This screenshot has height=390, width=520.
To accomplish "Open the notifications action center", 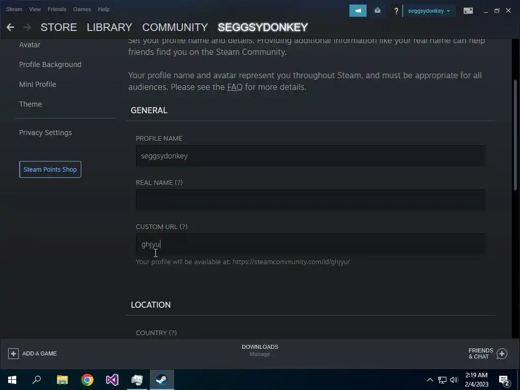I will tap(504, 381).
